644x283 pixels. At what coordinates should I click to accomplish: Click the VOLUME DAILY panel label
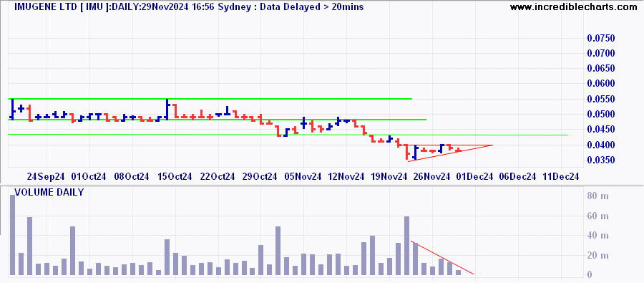[x=49, y=192]
